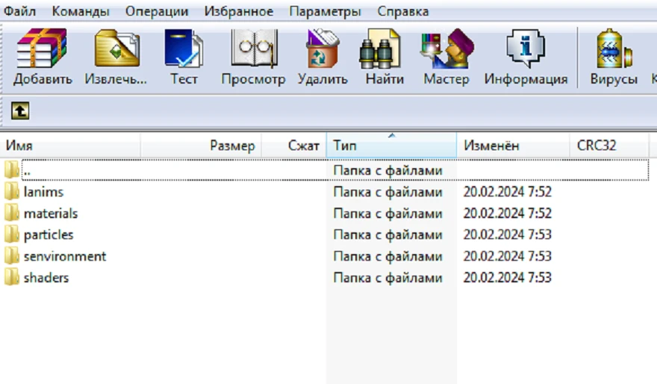The image size is (657, 384).
Task: Sort by the Изменён column header
Action: 514,146
